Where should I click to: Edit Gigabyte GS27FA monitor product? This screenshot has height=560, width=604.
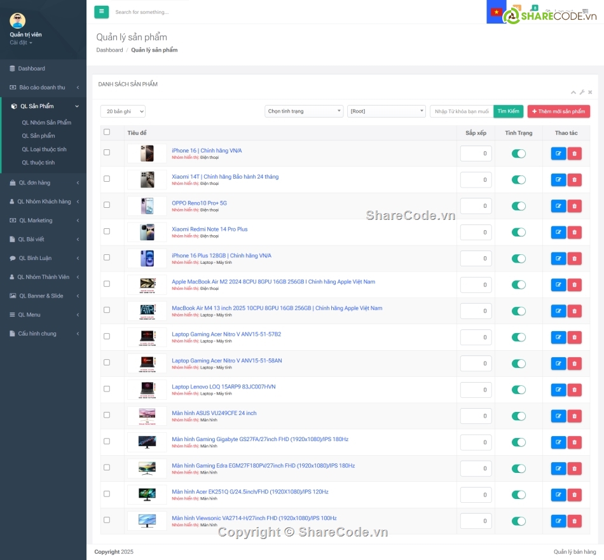coord(558,442)
